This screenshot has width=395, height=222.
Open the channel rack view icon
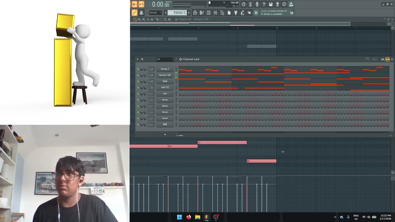point(209,13)
